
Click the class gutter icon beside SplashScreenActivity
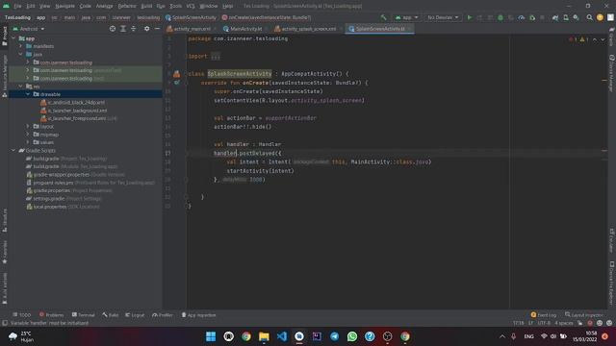point(176,74)
